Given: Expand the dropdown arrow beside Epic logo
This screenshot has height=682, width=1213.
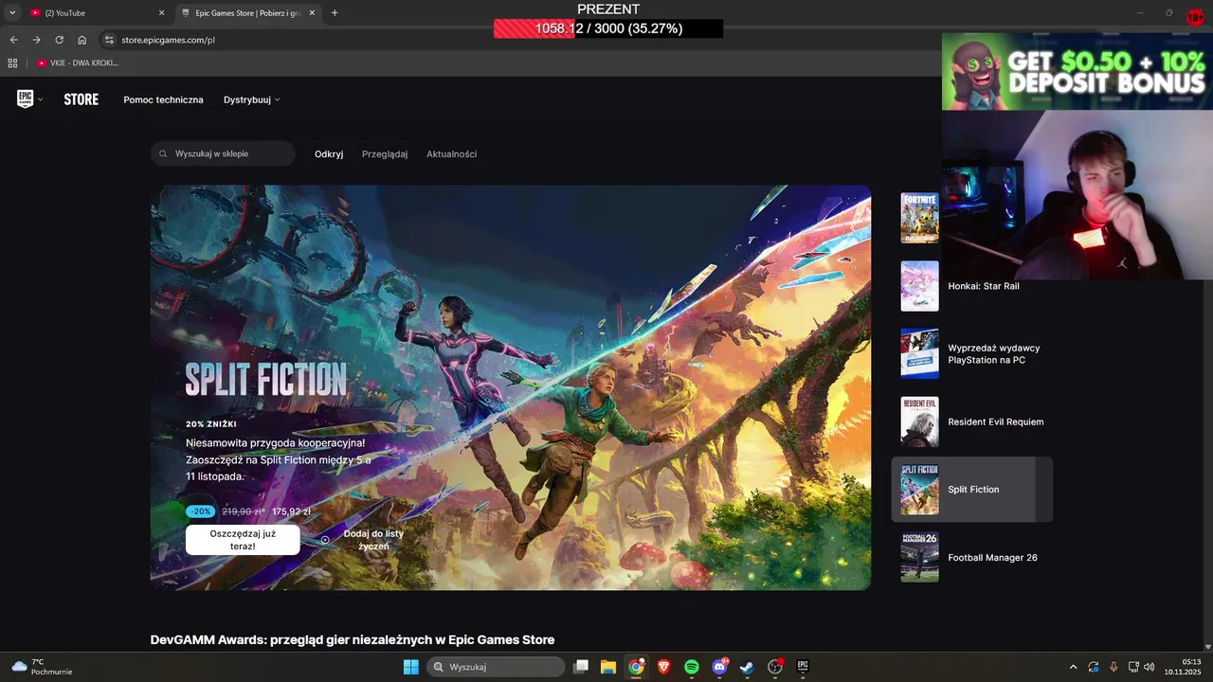Looking at the screenshot, I should (39, 100).
